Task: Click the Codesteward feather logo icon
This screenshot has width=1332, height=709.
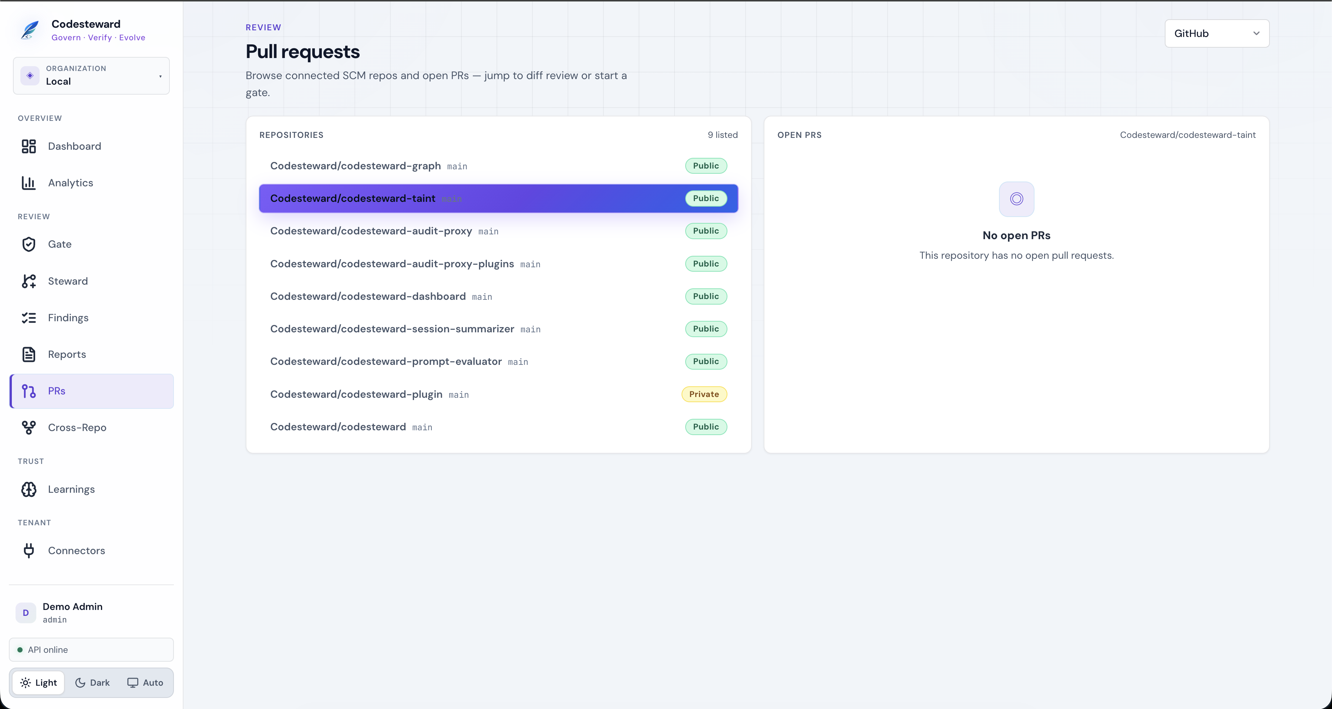Action: [x=30, y=30]
